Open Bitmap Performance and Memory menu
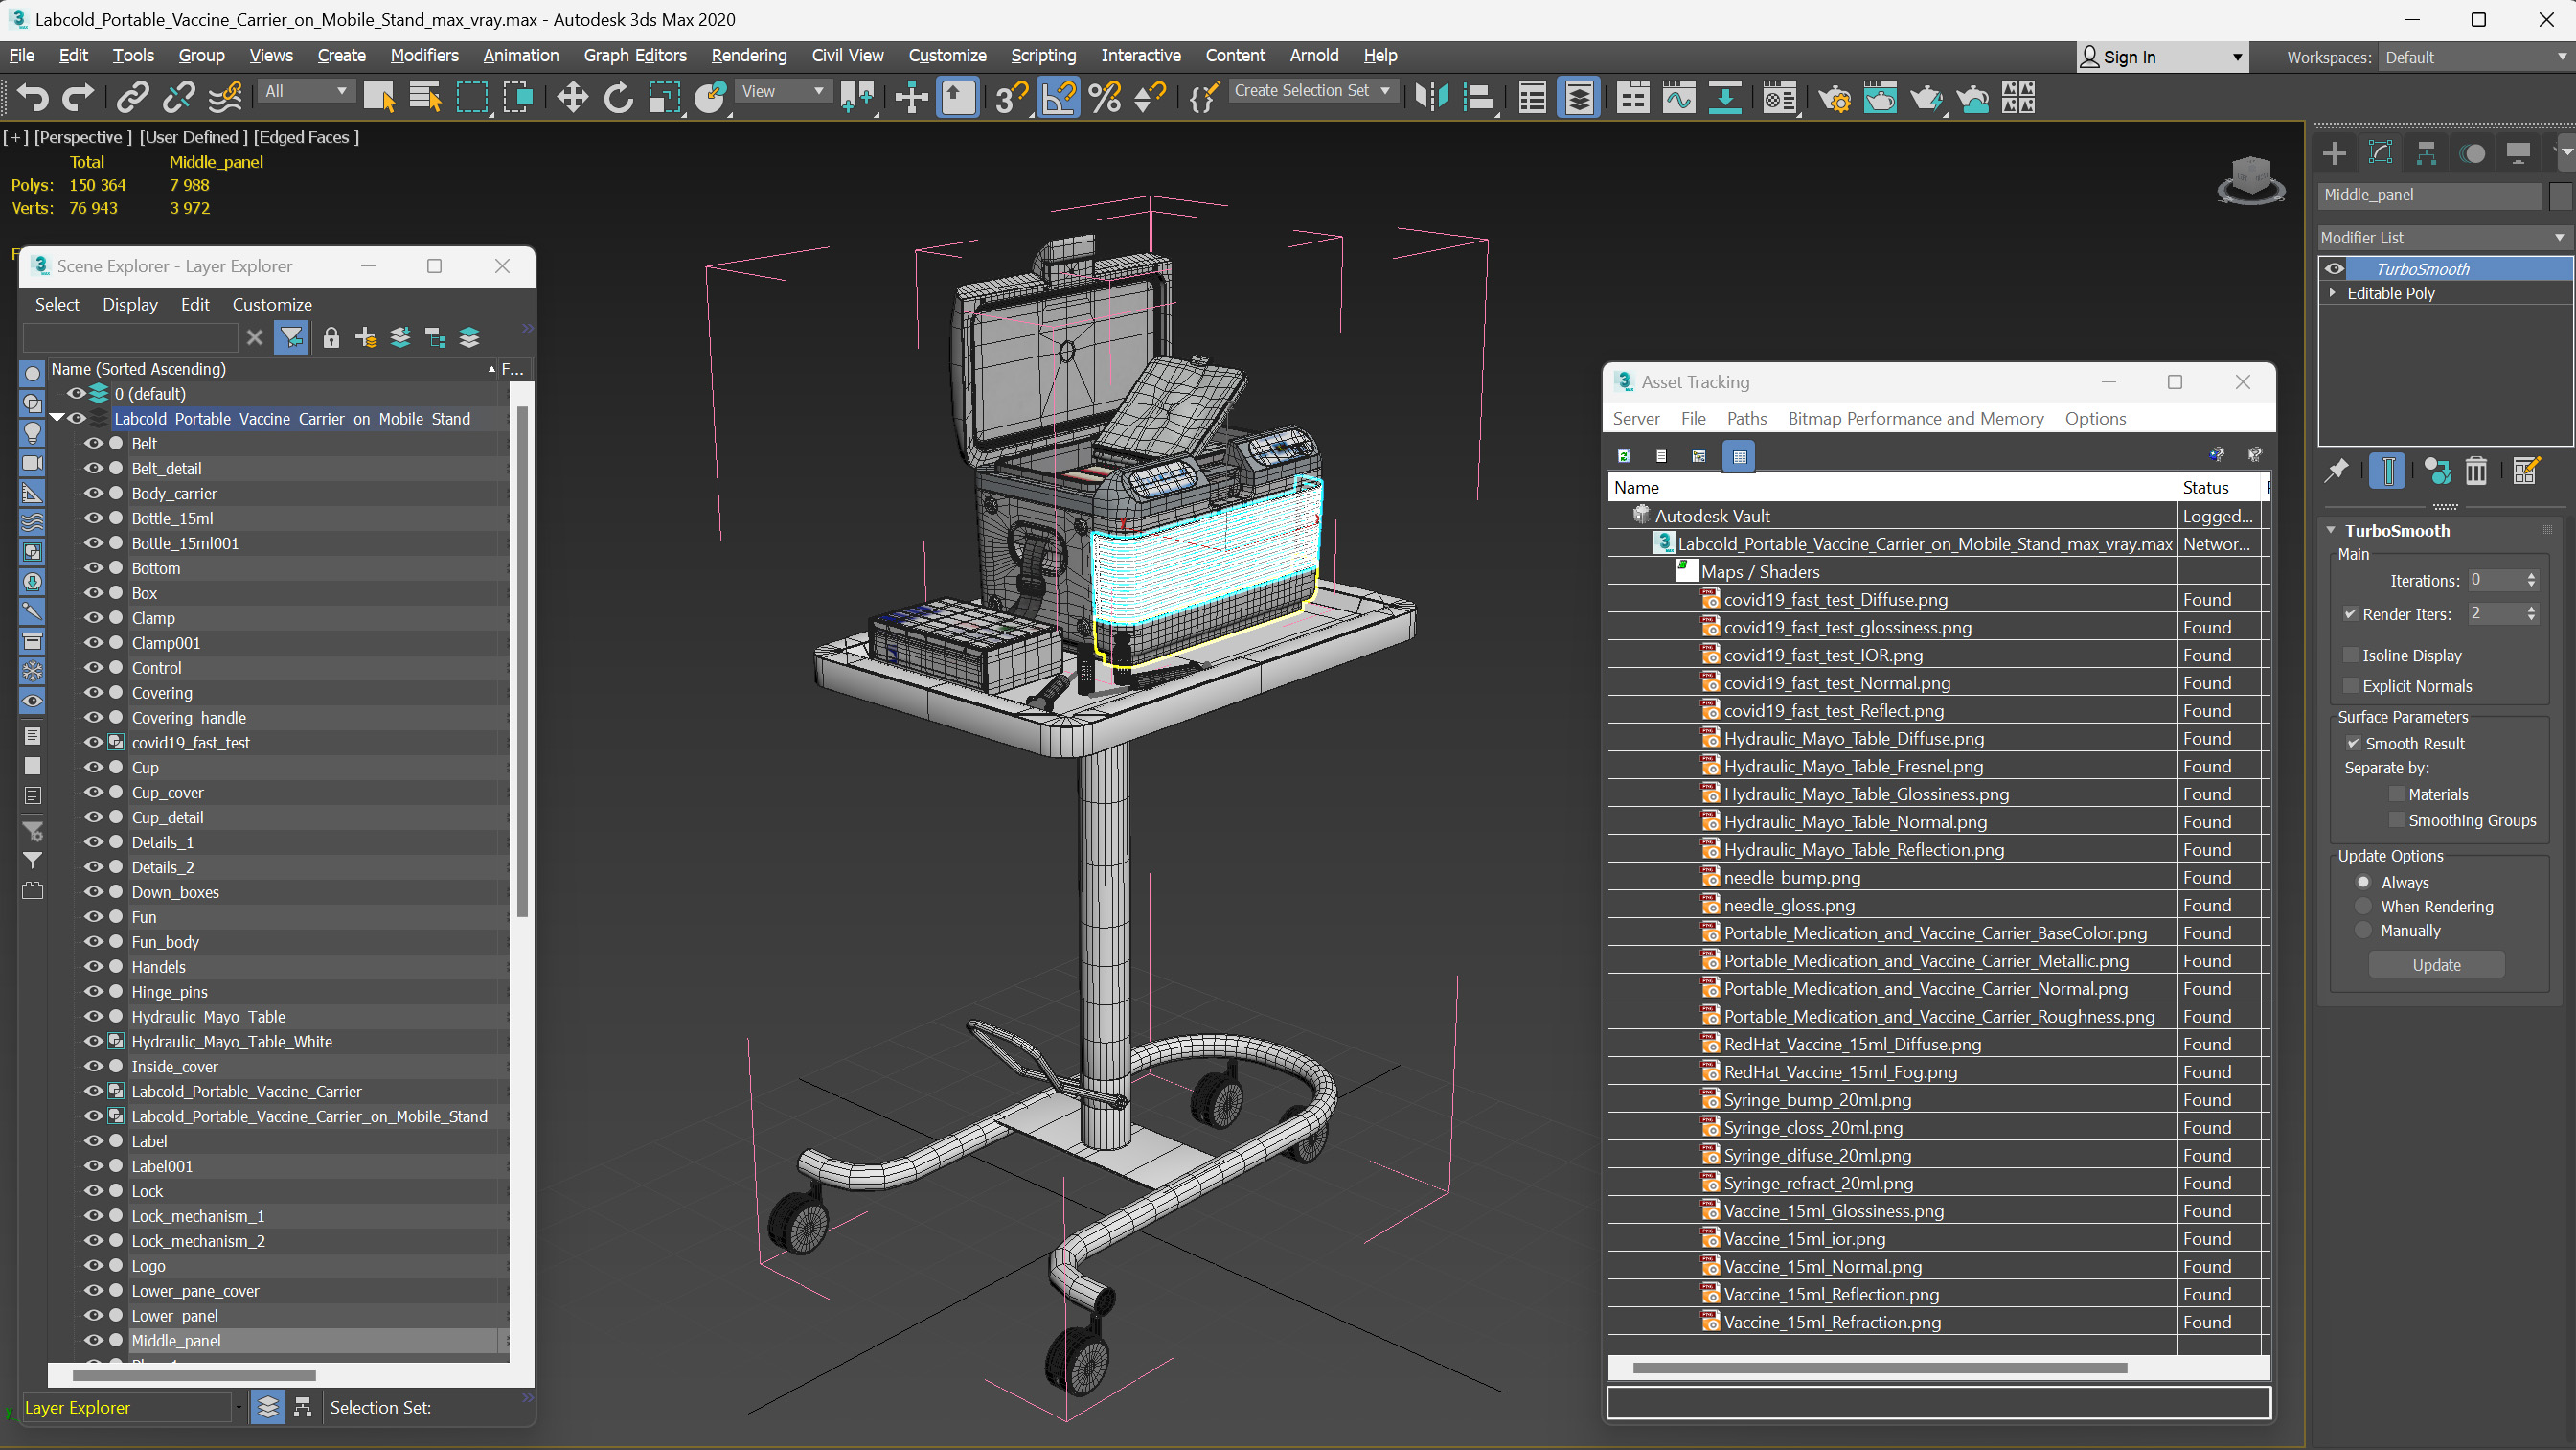Viewport: 2576px width, 1450px height. coord(1915,418)
